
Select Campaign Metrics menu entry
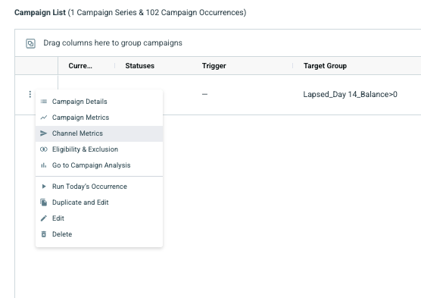pos(99,118)
